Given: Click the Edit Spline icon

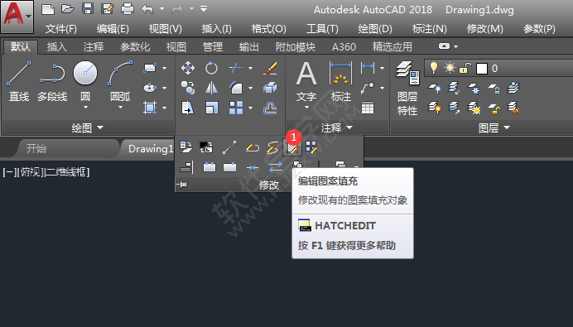Looking at the screenshot, I should coord(272,147).
